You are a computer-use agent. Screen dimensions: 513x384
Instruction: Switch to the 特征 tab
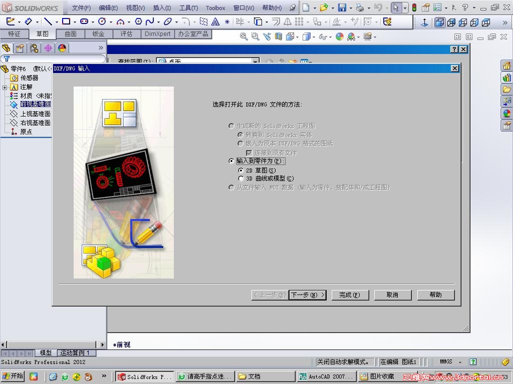pyautogui.click(x=14, y=33)
